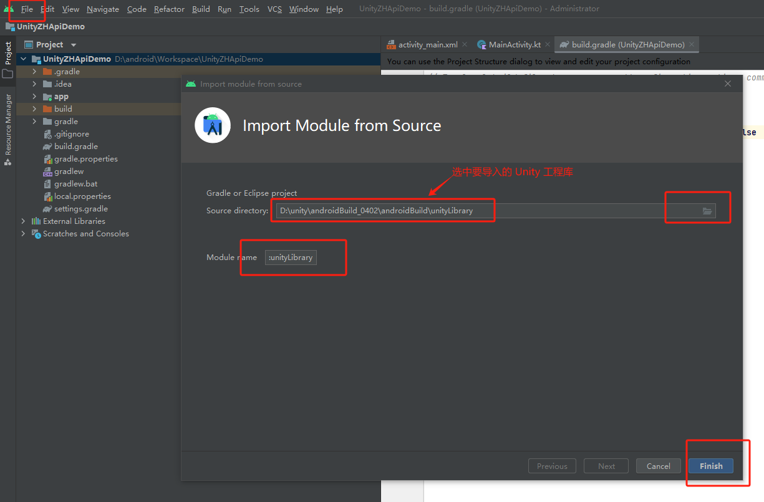Click the .gitignore file icon
Image resolution: width=764 pixels, height=502 pixels.
(x=47, y=134)
